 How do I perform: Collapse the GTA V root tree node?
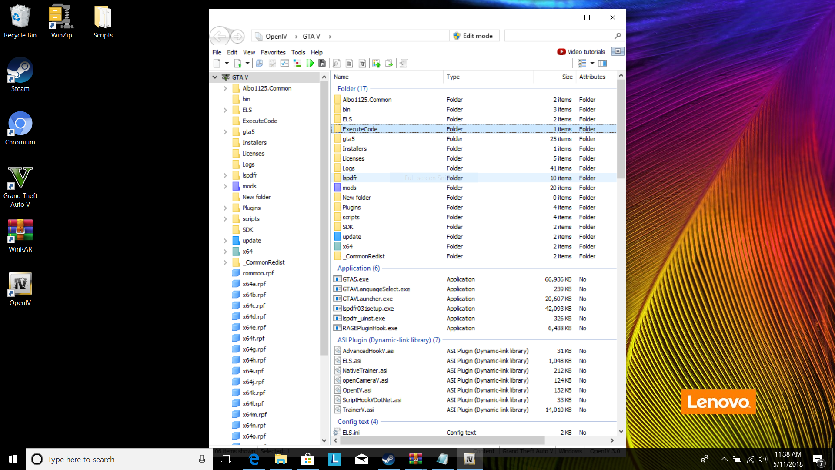click(215, 77)
